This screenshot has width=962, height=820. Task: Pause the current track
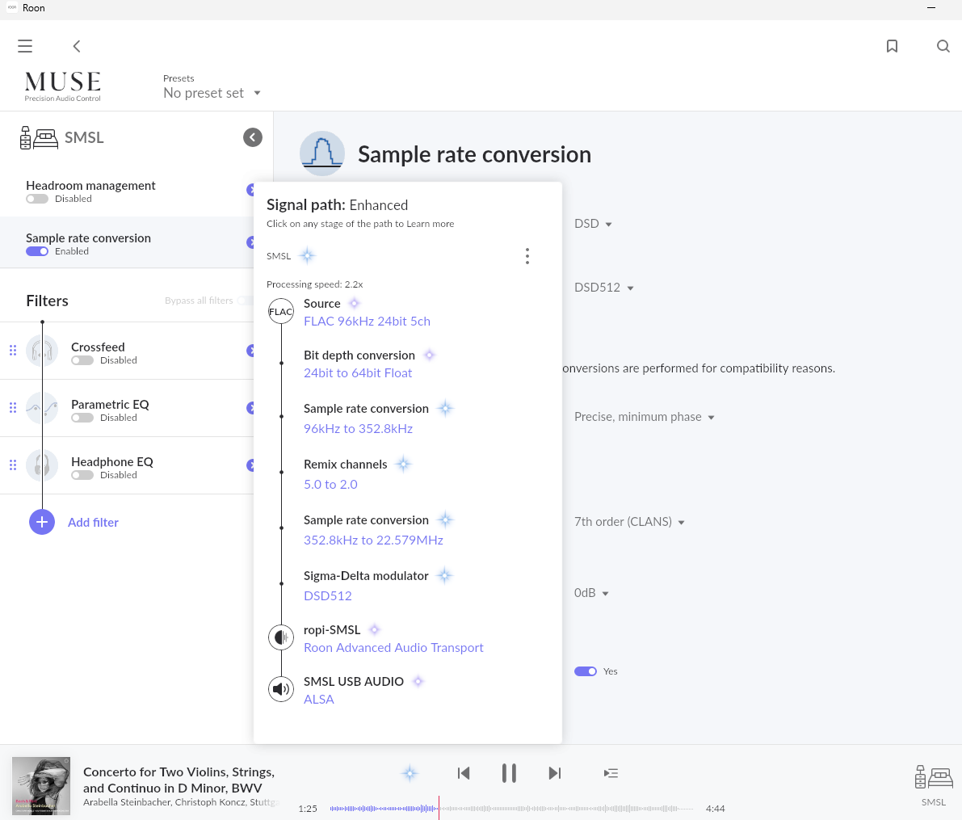(x=509, y=773)
